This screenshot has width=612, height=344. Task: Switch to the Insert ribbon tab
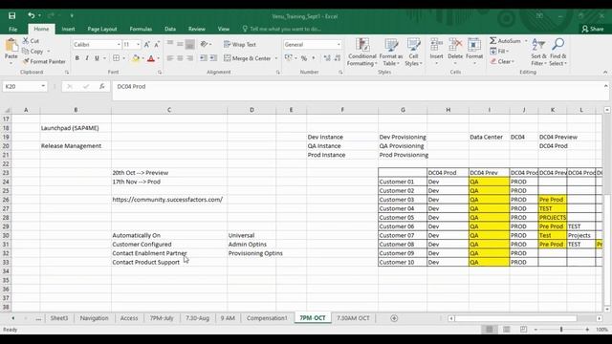coord(68,29)
